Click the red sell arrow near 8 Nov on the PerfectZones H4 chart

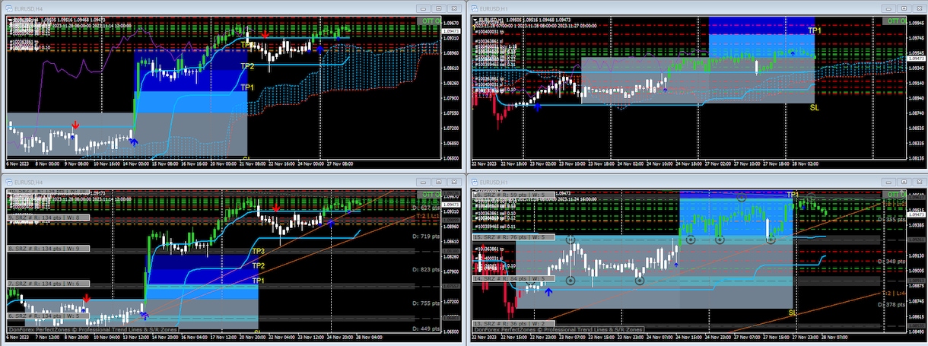click(x=87, y=299)
